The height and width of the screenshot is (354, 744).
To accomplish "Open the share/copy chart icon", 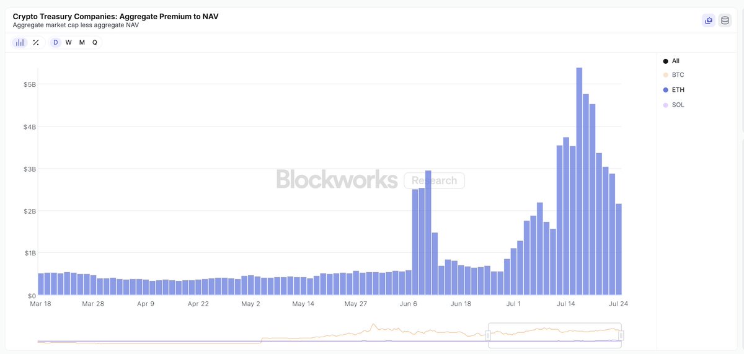I will tap(708, 20).
